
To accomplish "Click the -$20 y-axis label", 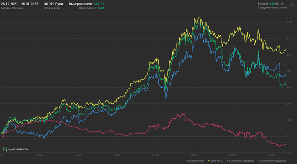I will [x=289, y=153].
